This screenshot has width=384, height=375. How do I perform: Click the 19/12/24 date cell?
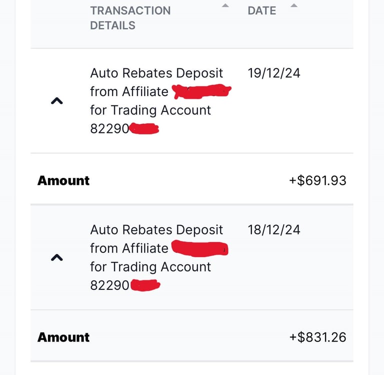click(274, 73)
